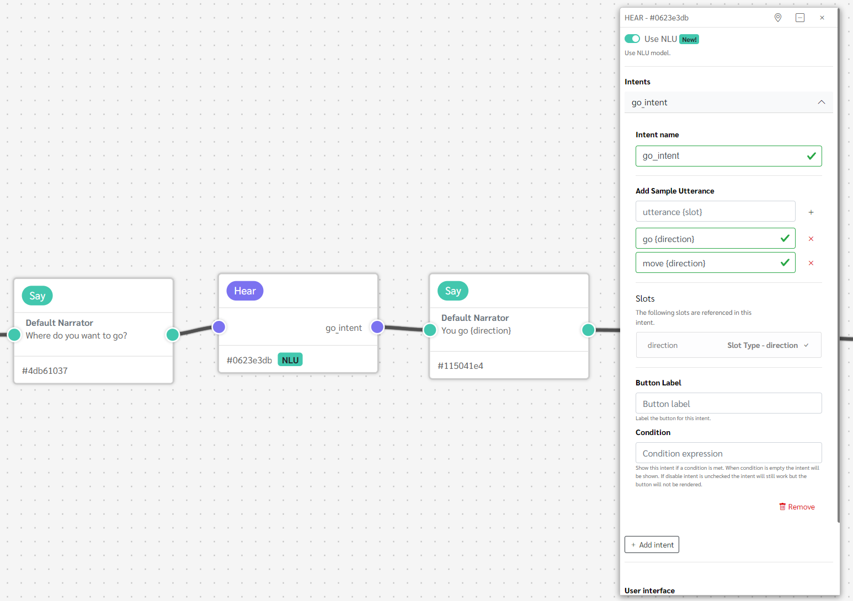853x601 pixels.
Task: Click the Add intent button
Action: (652, 545)
